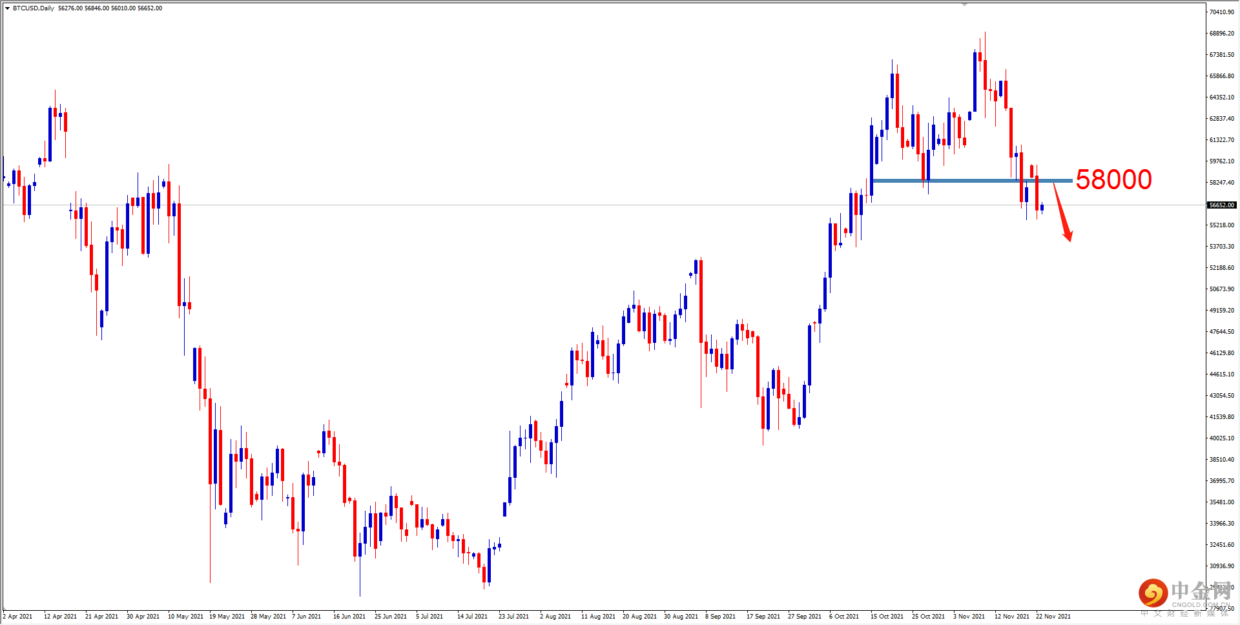Click date axis label 25 Jun 2021
Screen dimensions: 1240x625
(x=391, y=617)
